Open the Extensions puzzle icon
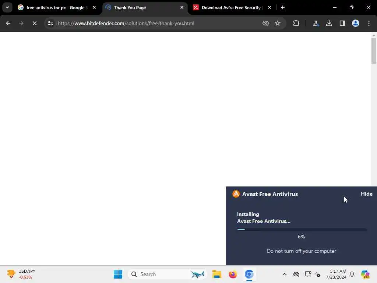 click(x=296, y=23)
